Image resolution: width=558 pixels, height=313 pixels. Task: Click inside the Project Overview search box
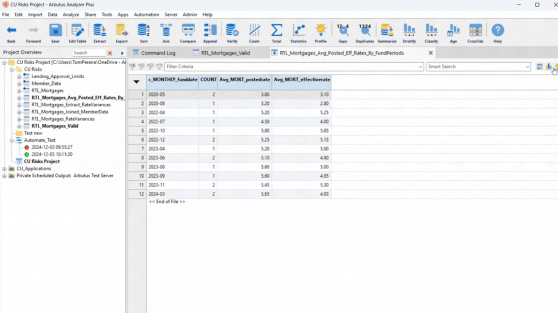pos(90,52)
